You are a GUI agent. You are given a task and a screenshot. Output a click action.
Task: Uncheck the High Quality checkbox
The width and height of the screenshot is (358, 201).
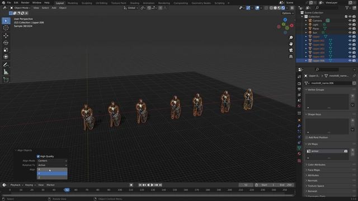[38, 156]
